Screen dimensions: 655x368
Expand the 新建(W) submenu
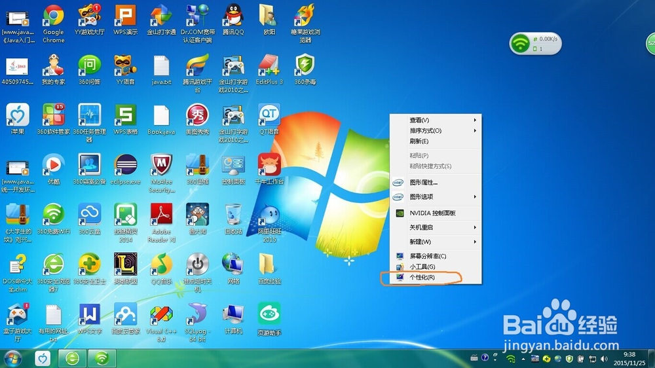click(x=436, y=242)
